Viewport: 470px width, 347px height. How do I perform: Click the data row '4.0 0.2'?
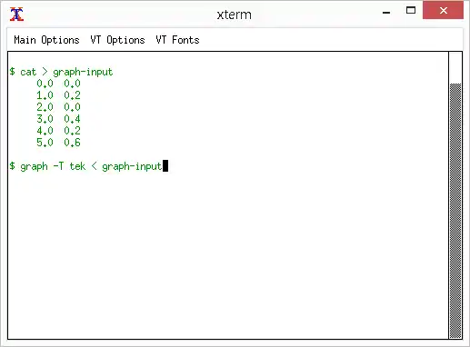pyautogui.click(x=58, y=131)
